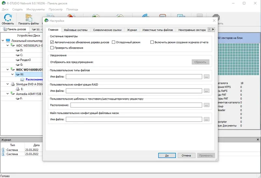Select the Главная settings tab

tap(53, 30)
